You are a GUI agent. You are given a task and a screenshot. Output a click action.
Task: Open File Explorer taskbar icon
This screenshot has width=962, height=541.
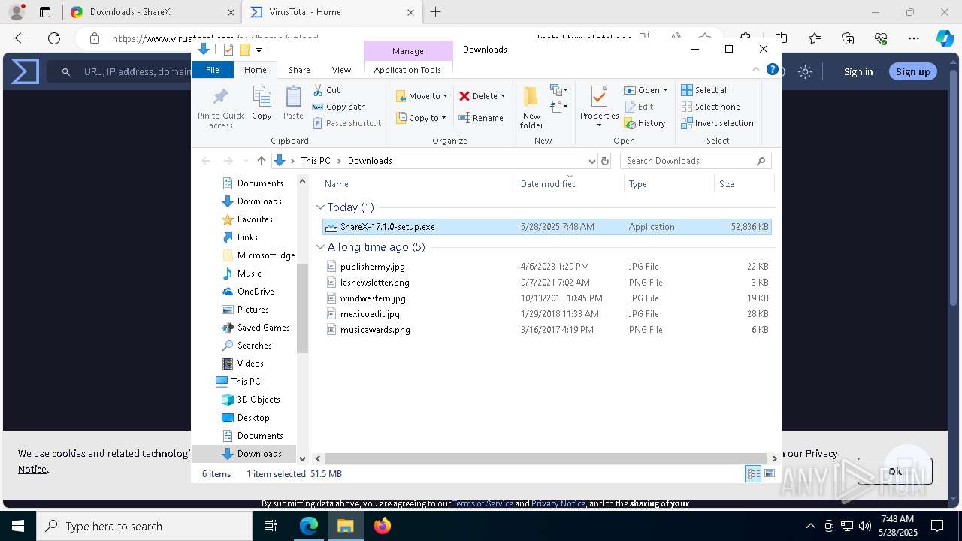coord(346,526)
